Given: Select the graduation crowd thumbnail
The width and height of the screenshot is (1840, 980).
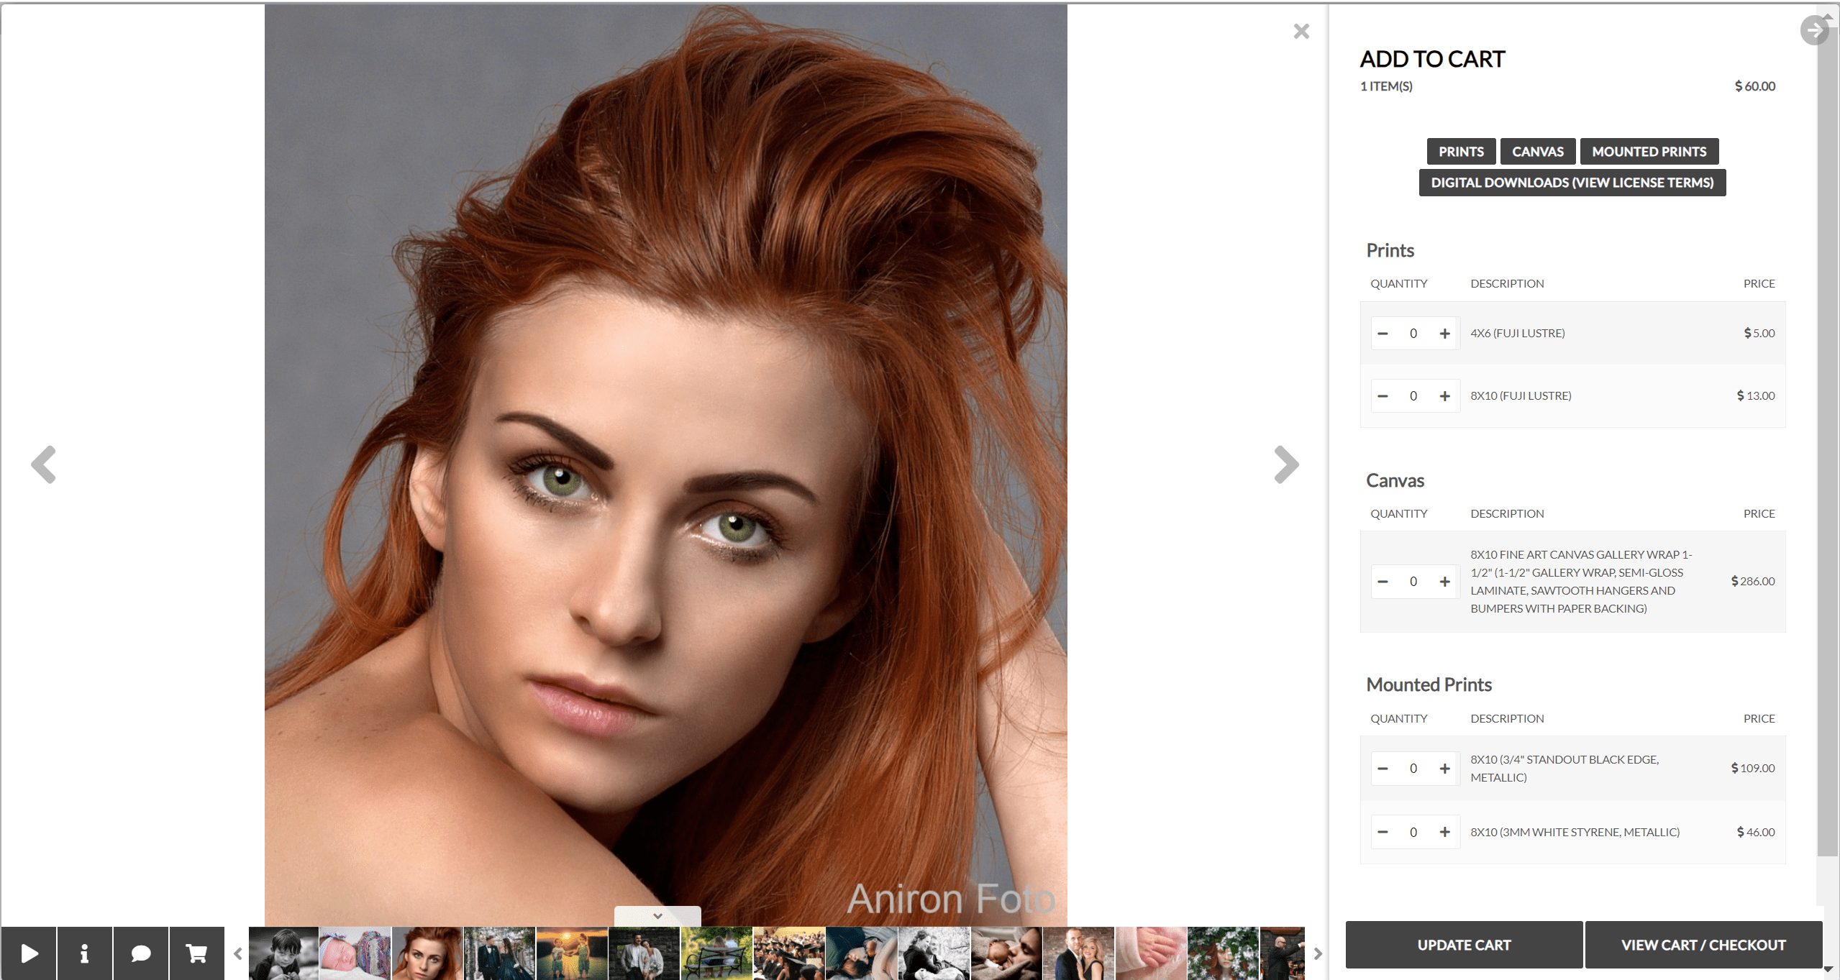Looking at the screenshot, I should pos(789,953).
